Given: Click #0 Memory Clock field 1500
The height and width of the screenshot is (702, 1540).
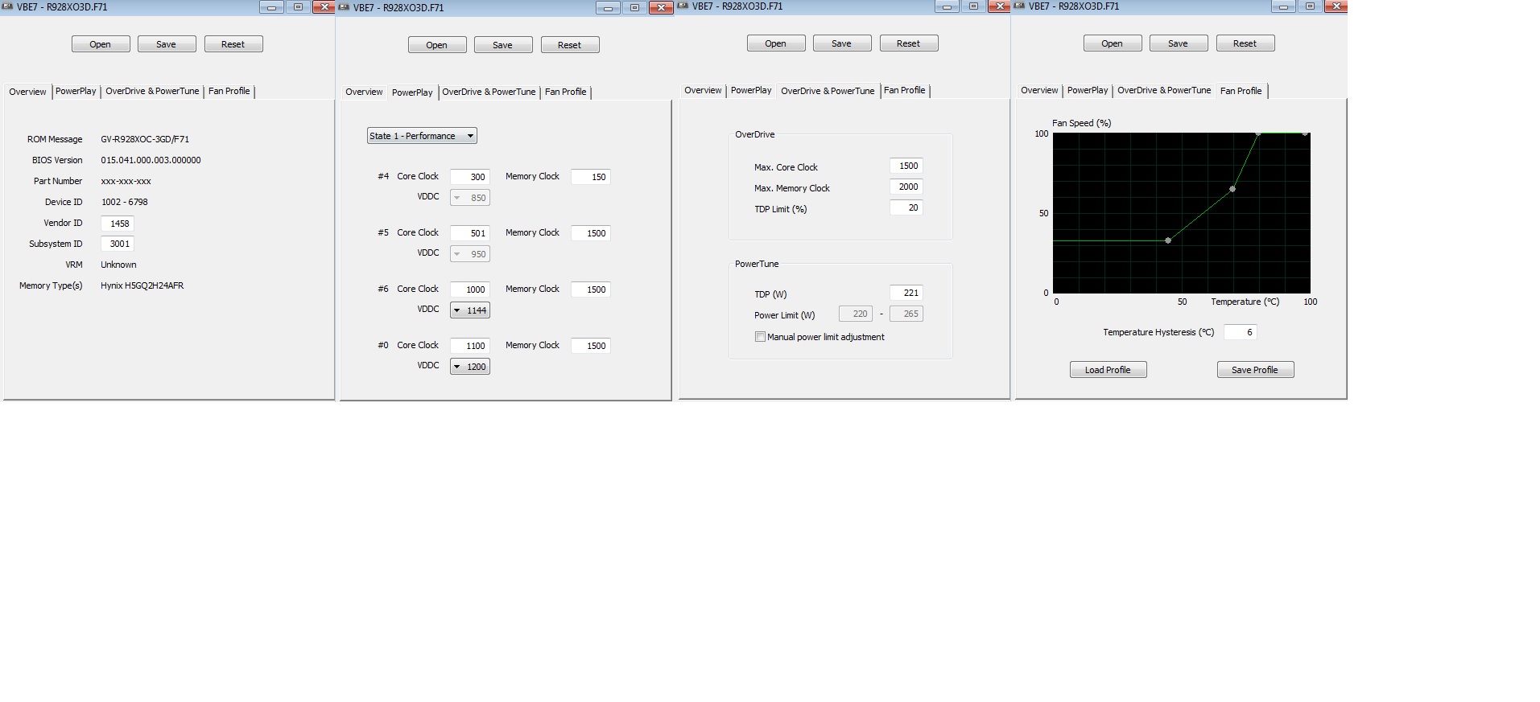Looking at the screenshot, I should [591, 346].
